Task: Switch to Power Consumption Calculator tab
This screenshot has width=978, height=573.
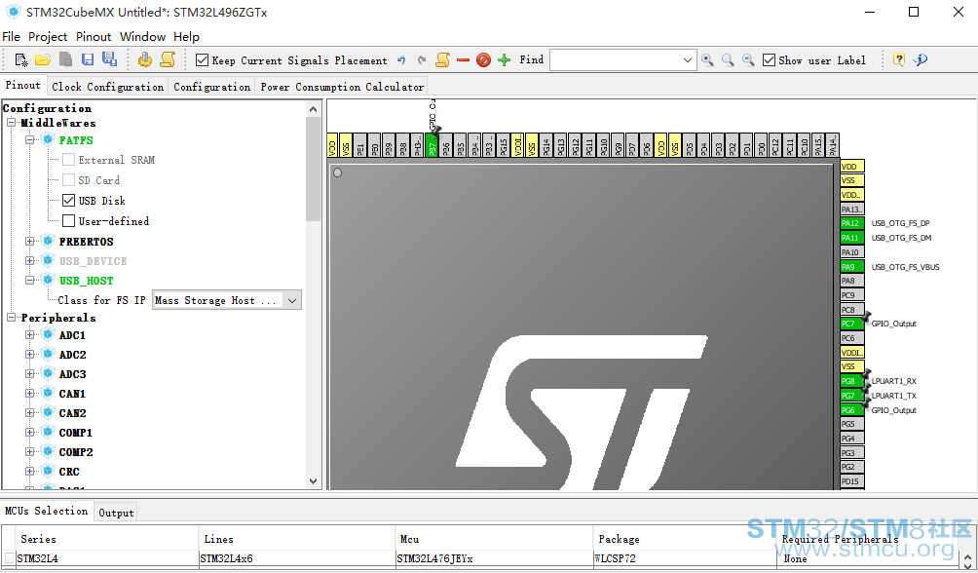Action: coord(343,87)
